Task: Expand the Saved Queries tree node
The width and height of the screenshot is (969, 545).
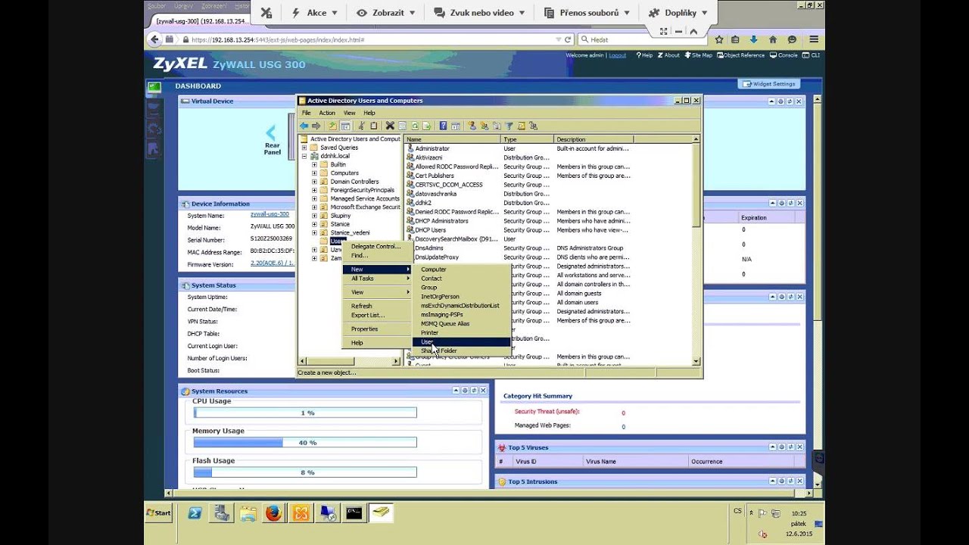Action: pyautogui.click(x=304, y=148)
